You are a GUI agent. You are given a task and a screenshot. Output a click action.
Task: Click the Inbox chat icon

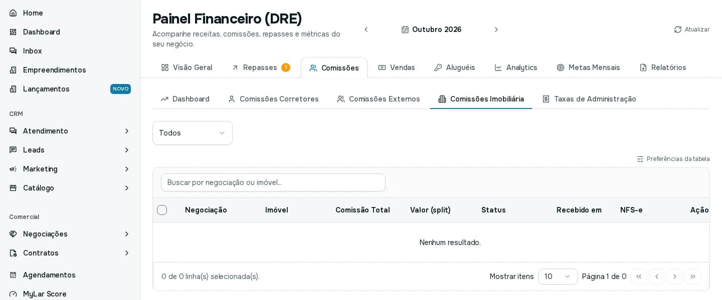13,51
